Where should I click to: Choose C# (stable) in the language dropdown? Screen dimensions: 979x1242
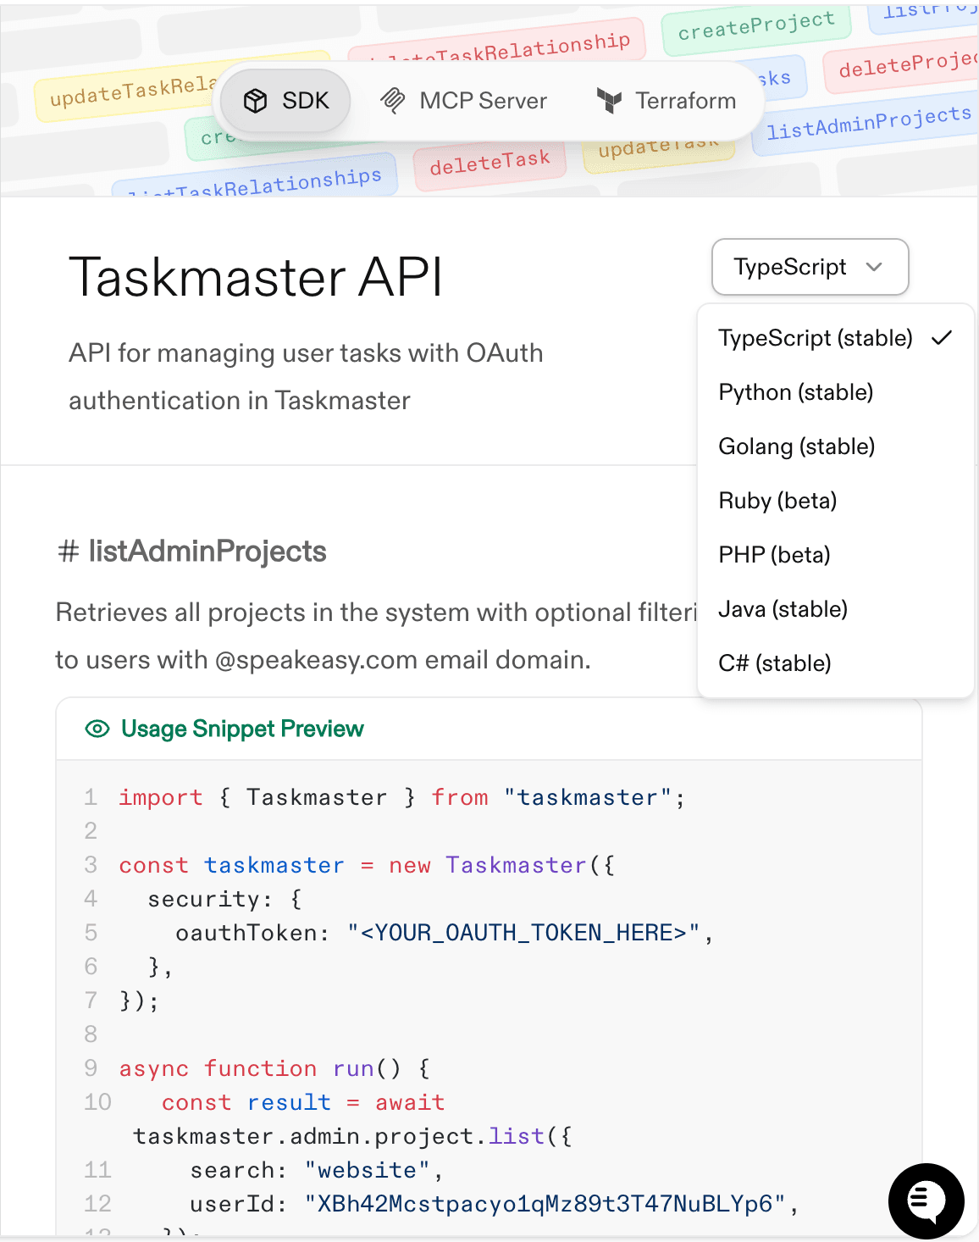click(774, 663)
